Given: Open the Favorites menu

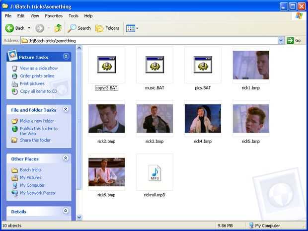Looking at the screenshot, I should point(54,16).
